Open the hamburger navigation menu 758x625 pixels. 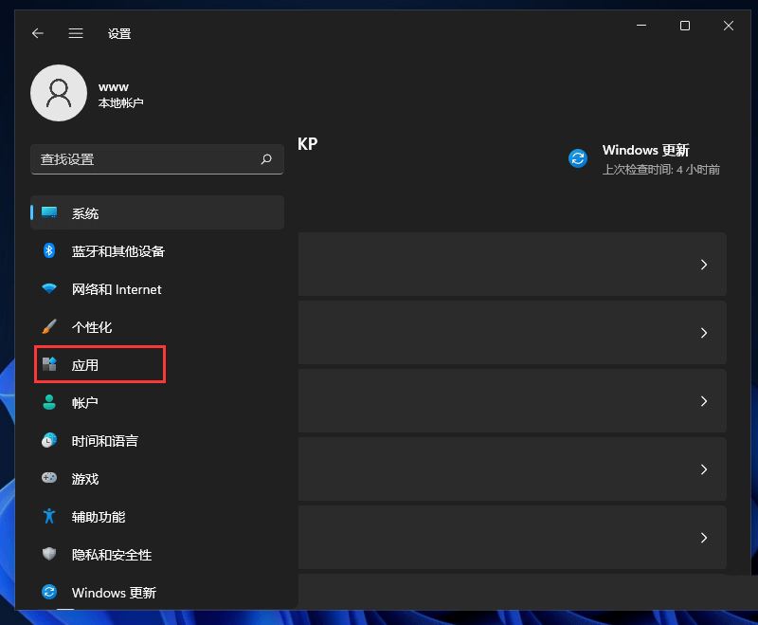77,33
